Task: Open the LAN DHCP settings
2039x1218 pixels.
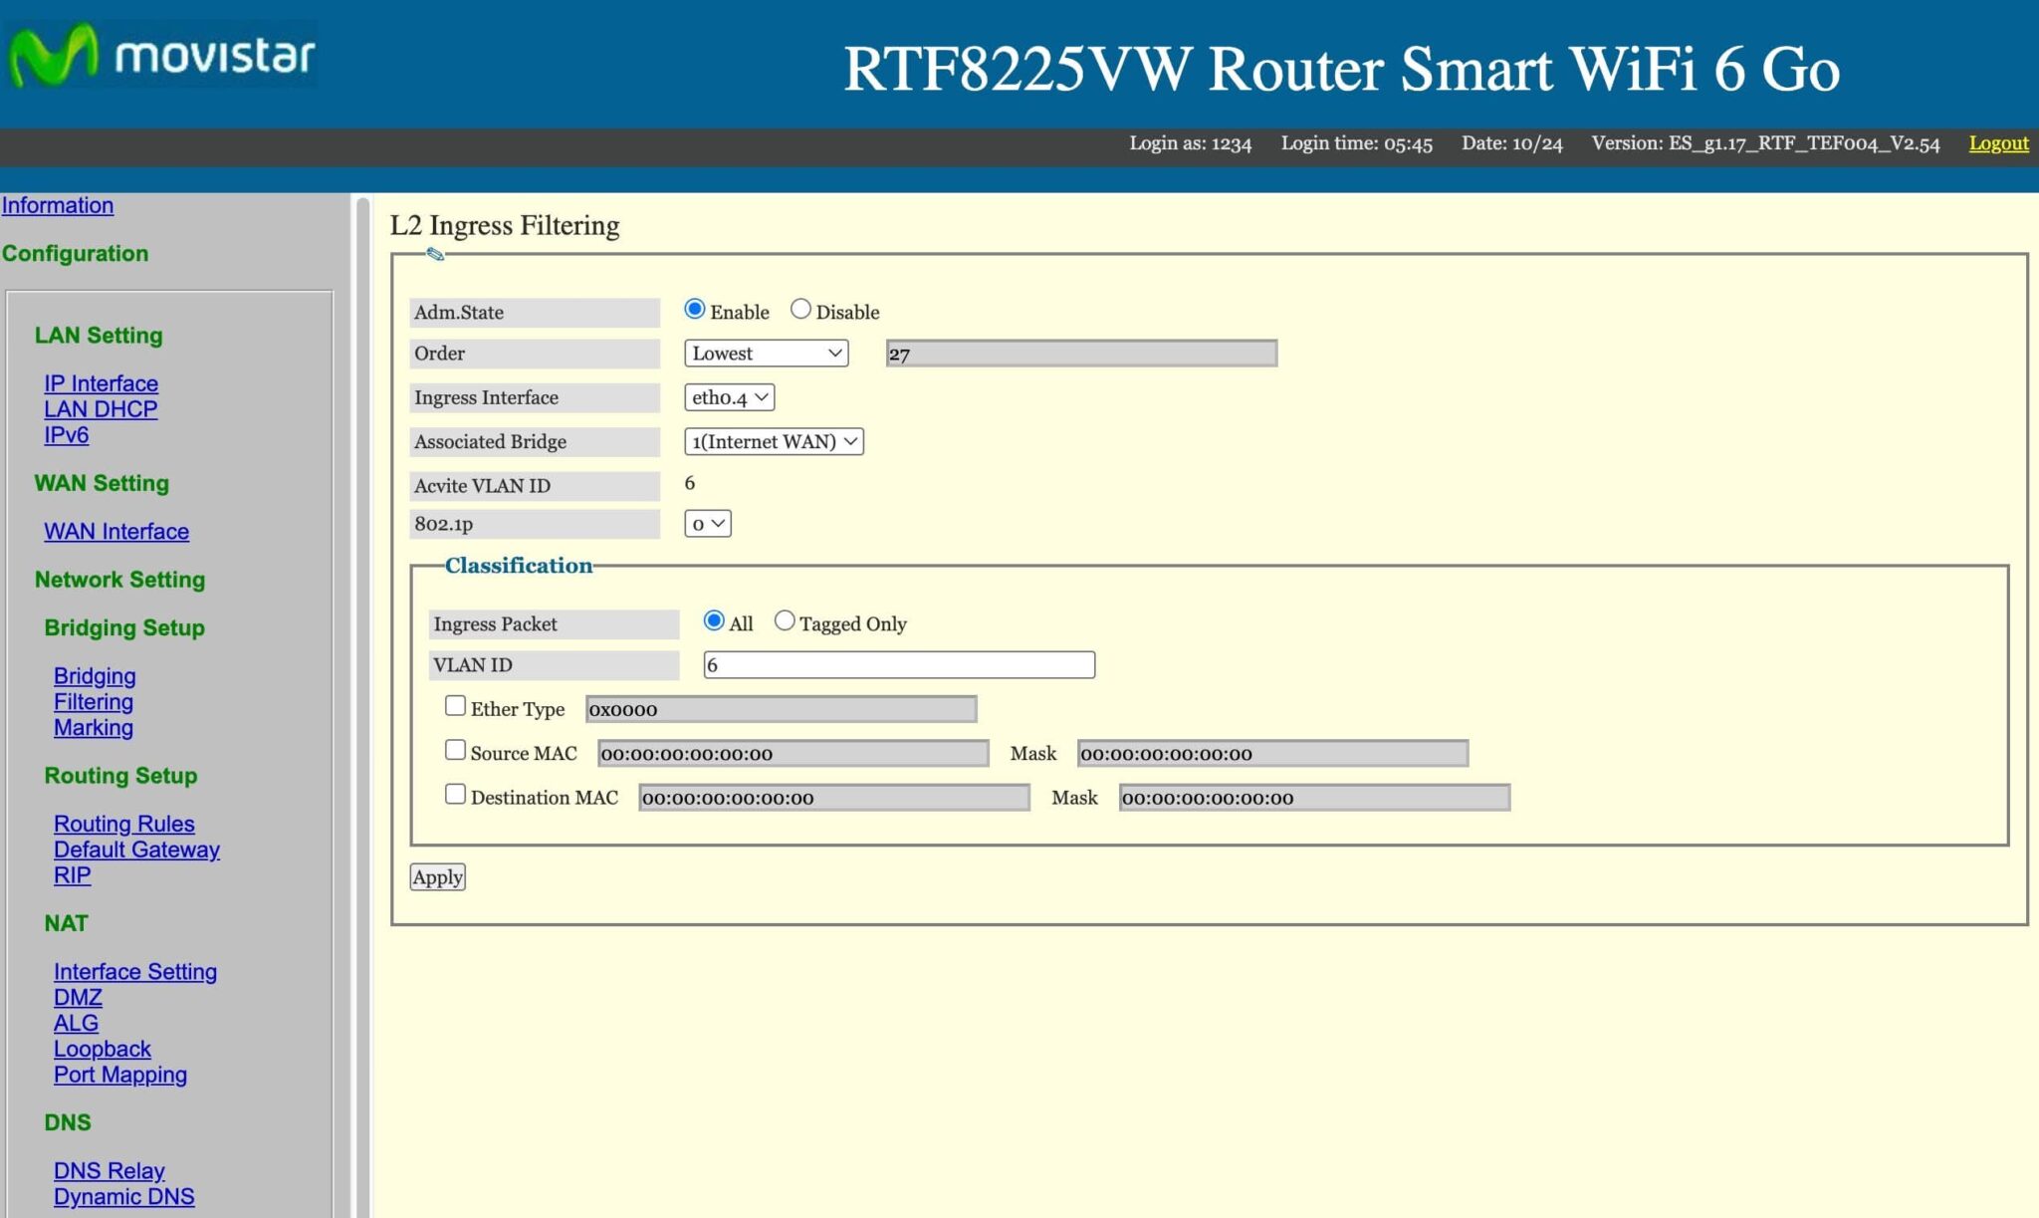Action: coord(100,408)
